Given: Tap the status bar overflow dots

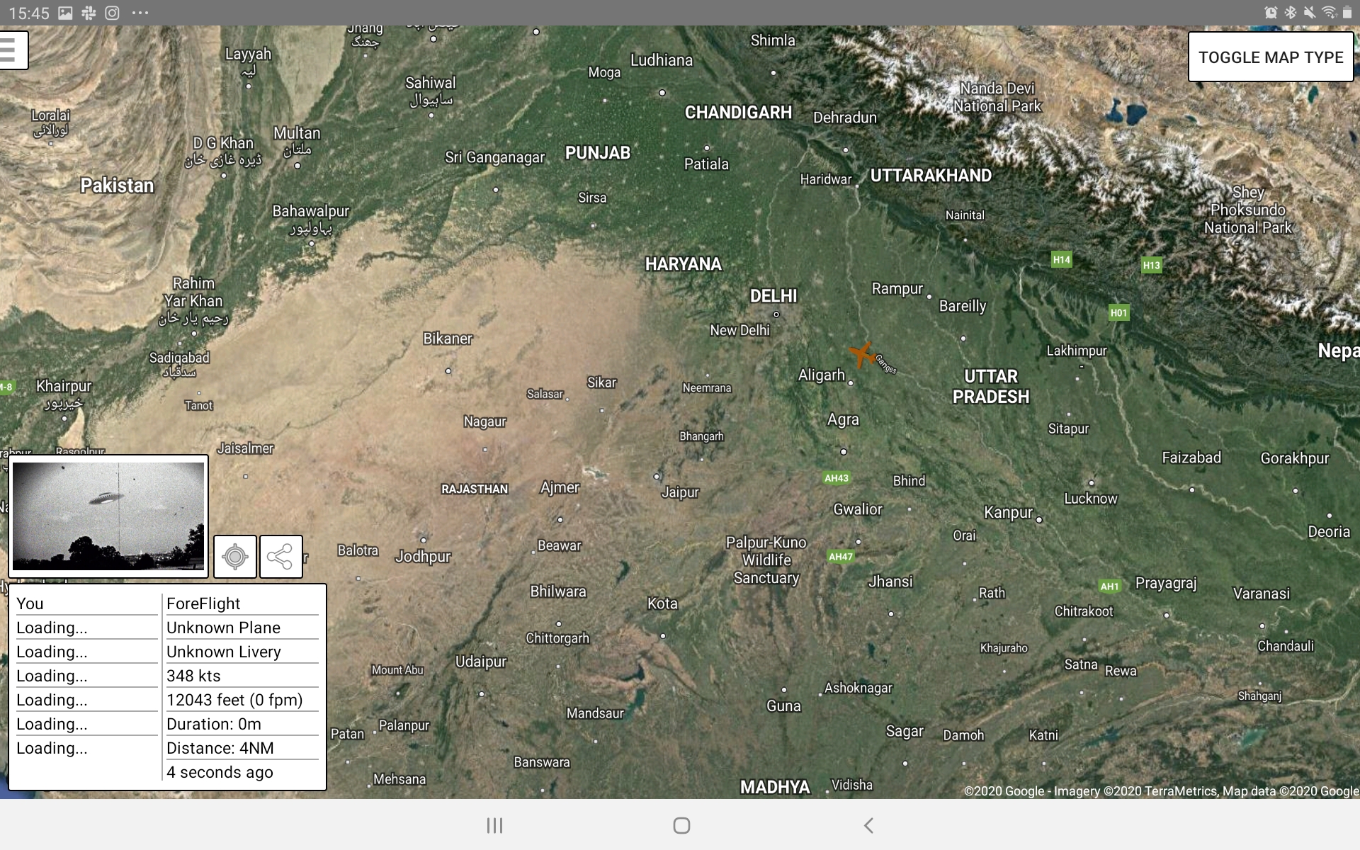Looking at the screenshot, I should click(x=140, y=13).
